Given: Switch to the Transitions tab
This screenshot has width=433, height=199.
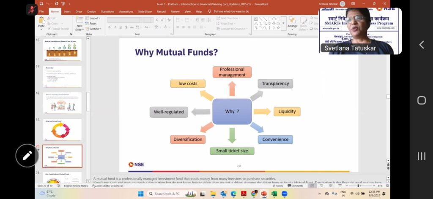Looking at the screenshot, I should click(107, 11).
